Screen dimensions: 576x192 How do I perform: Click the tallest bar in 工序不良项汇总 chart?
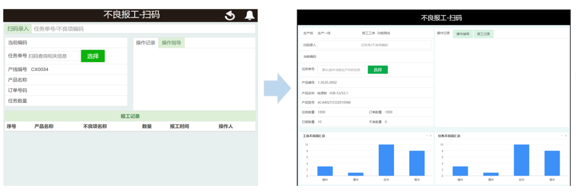pyautogui.click(x=386, y=160)
